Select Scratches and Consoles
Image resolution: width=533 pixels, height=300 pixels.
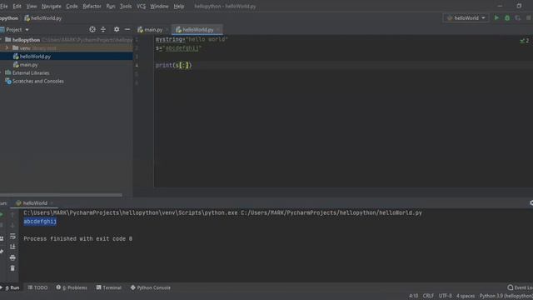[x=37, y=82]
